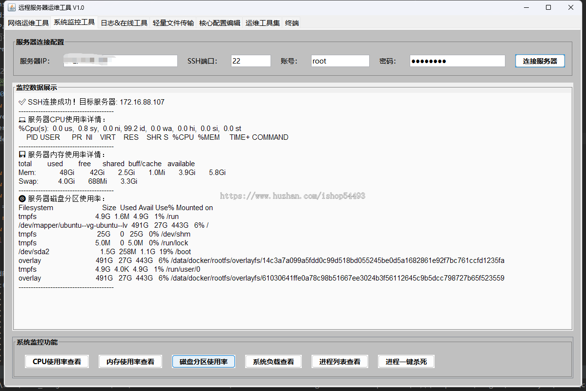Click the PID USER header line

click(x=157, y=137)
